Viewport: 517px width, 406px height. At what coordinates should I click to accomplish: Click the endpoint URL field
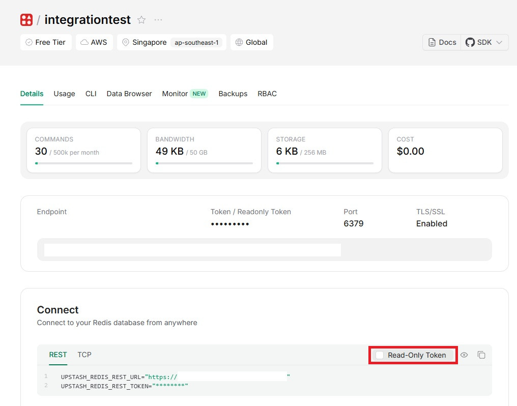coord(265,250)
